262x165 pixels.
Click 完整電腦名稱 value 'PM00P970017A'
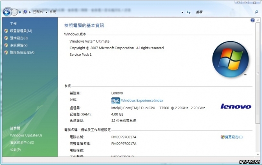[124, 144]
